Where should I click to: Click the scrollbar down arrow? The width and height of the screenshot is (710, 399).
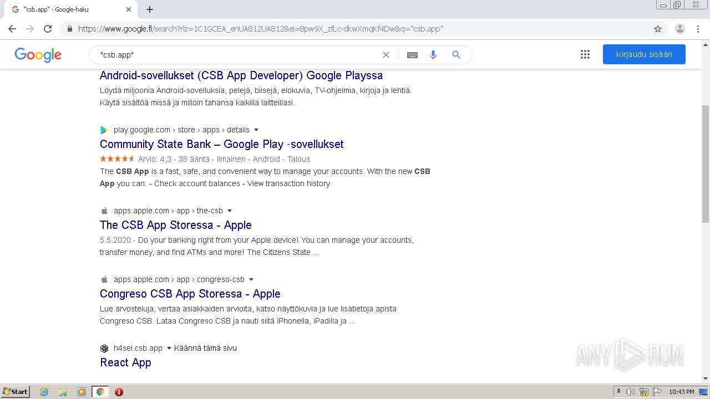[x=706, y=379]
